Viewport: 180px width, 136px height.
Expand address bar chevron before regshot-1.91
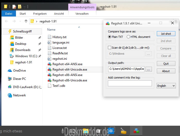pos(37,21)
